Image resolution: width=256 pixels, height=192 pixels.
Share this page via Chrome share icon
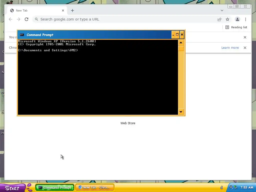pyautogui.click(x=219, y=19)
